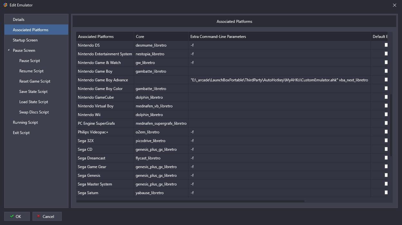Check default box for Sega CD
Image resolution: width=402 pixels, height=225 pixels.
tap(386, 149)
